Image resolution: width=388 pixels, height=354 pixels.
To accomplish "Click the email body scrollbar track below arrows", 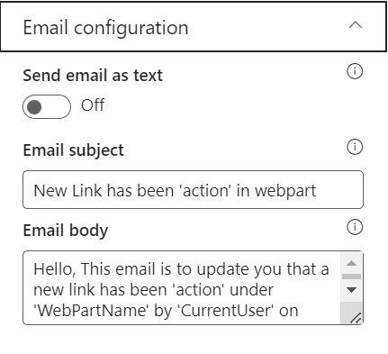I will pos(351,307).
